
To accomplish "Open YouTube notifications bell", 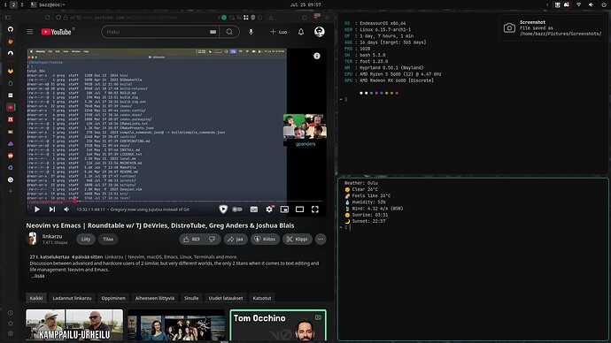I will pos(301,32).
